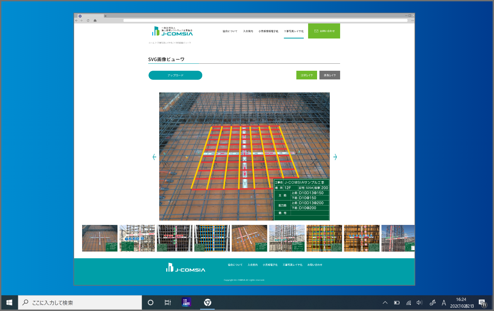The width and height of the screenshot is (494, 311).
Task: Click the envelope icon on お問い合わせ button
Action: [x=316, y=30]
